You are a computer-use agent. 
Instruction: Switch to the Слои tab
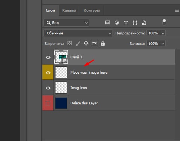coord(50,10)
